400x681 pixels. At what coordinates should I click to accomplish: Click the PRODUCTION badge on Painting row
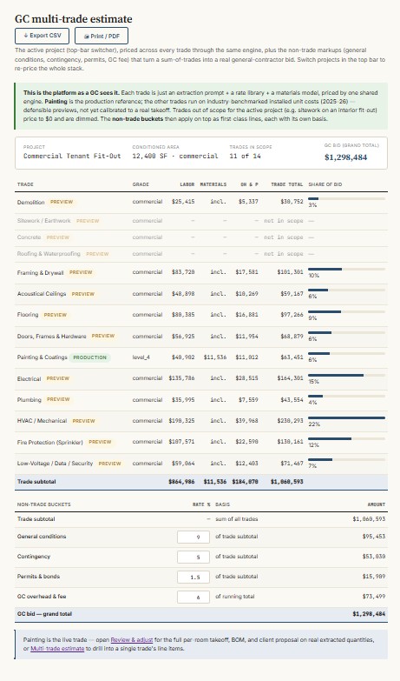[x=89, y=357]
